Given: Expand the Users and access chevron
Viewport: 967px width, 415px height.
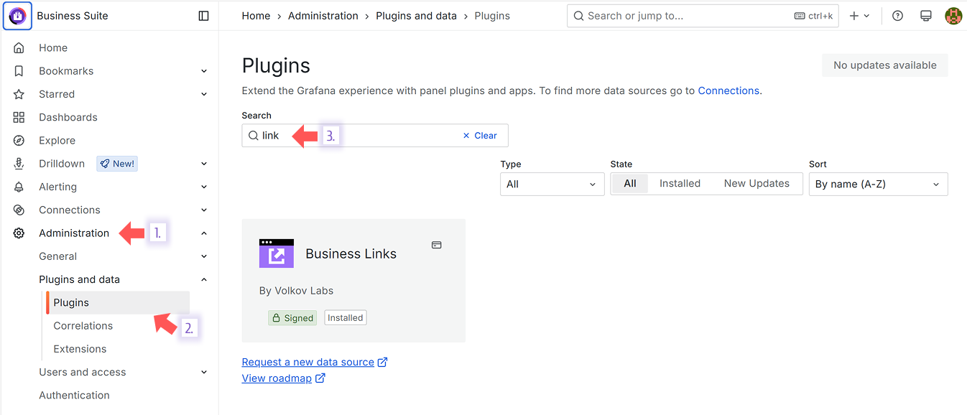Looking at the screenshot, I should point(204,372).
